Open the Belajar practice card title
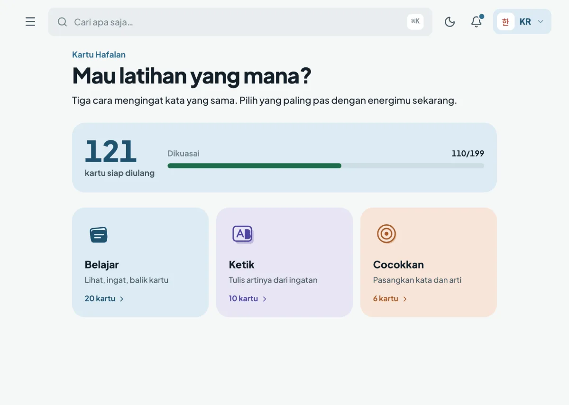 (x=102, y=265)
